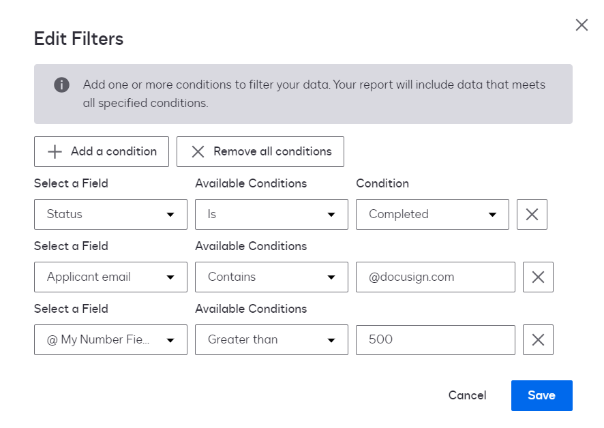Click Remove all conditions

[260, 151]
